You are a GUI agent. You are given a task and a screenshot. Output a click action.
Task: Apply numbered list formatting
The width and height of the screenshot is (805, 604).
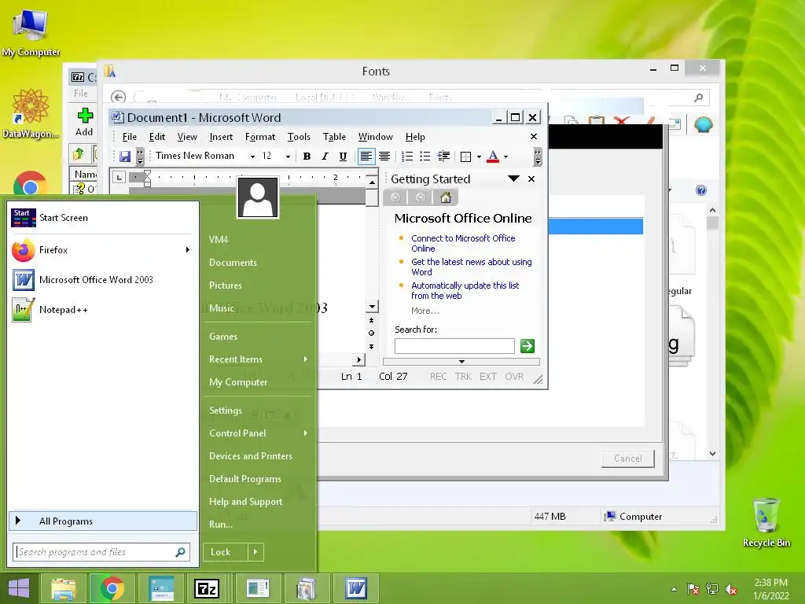[x=406, y=157]
